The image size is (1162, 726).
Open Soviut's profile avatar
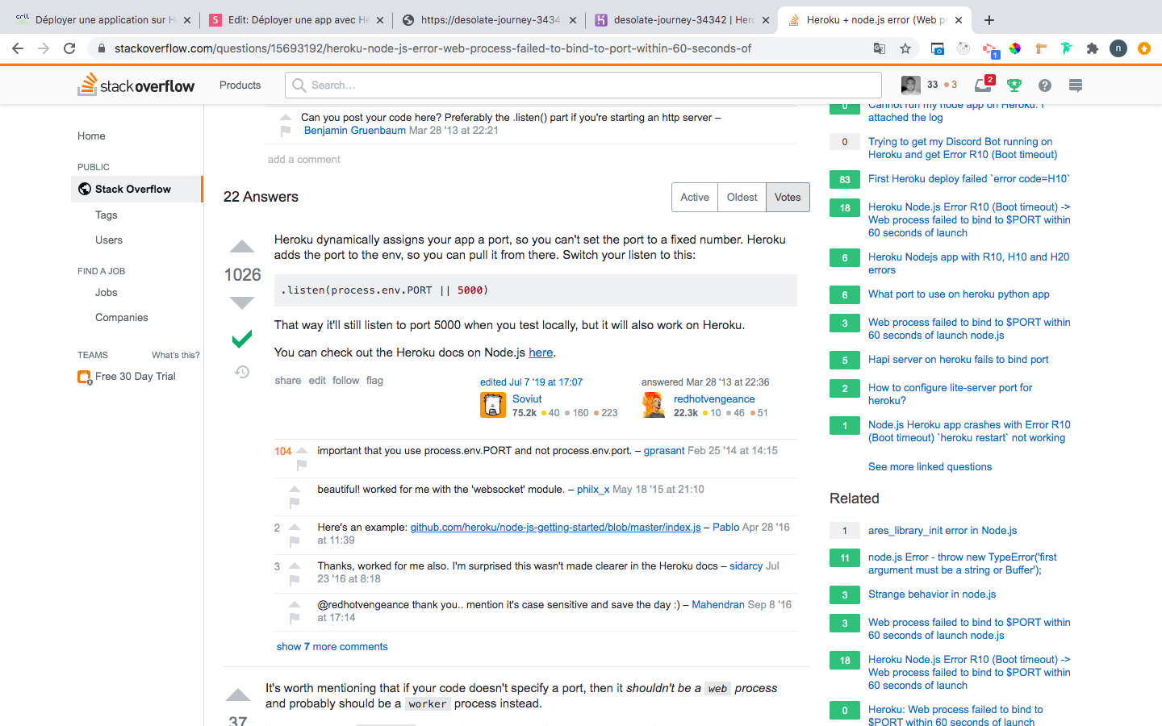(493, 405)
